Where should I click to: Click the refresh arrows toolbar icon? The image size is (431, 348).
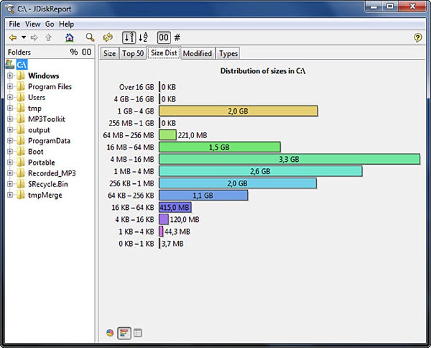[108, 38]
